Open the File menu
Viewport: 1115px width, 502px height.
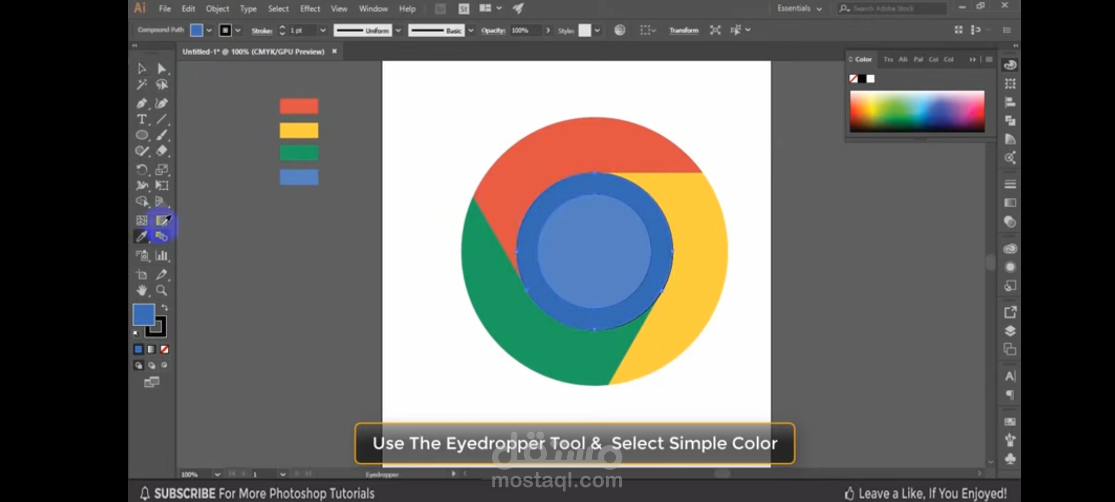pos(165,8)
